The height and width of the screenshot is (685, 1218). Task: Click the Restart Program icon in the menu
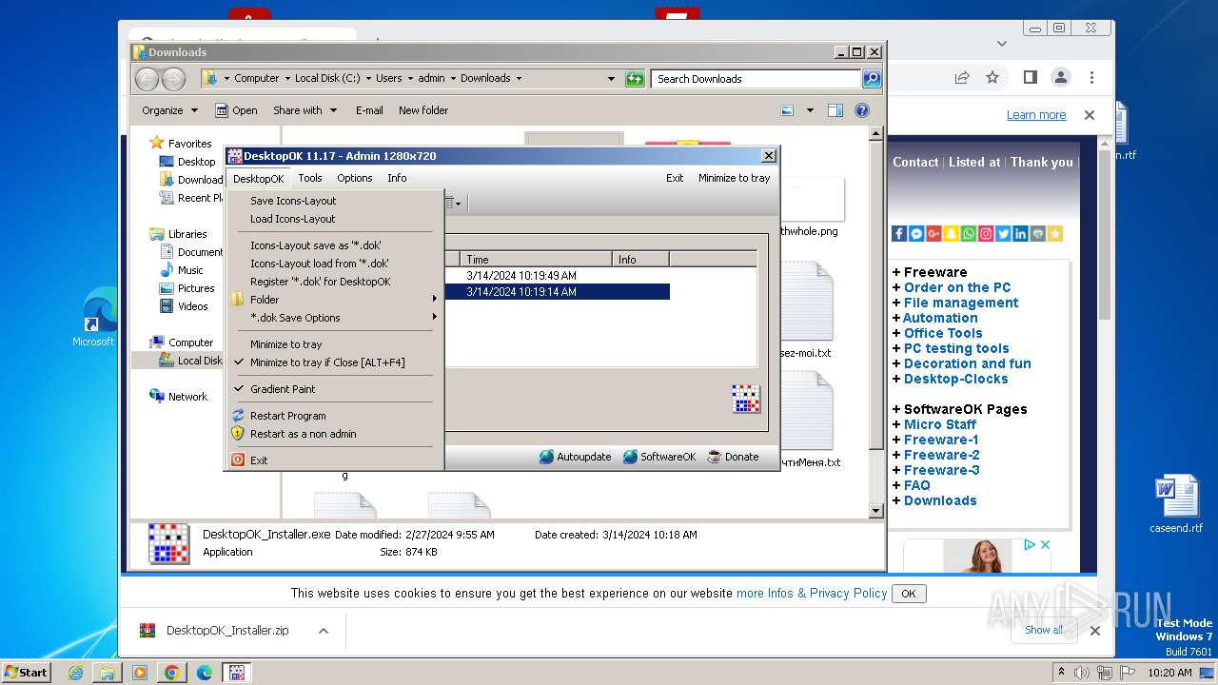tap(238, 416)
